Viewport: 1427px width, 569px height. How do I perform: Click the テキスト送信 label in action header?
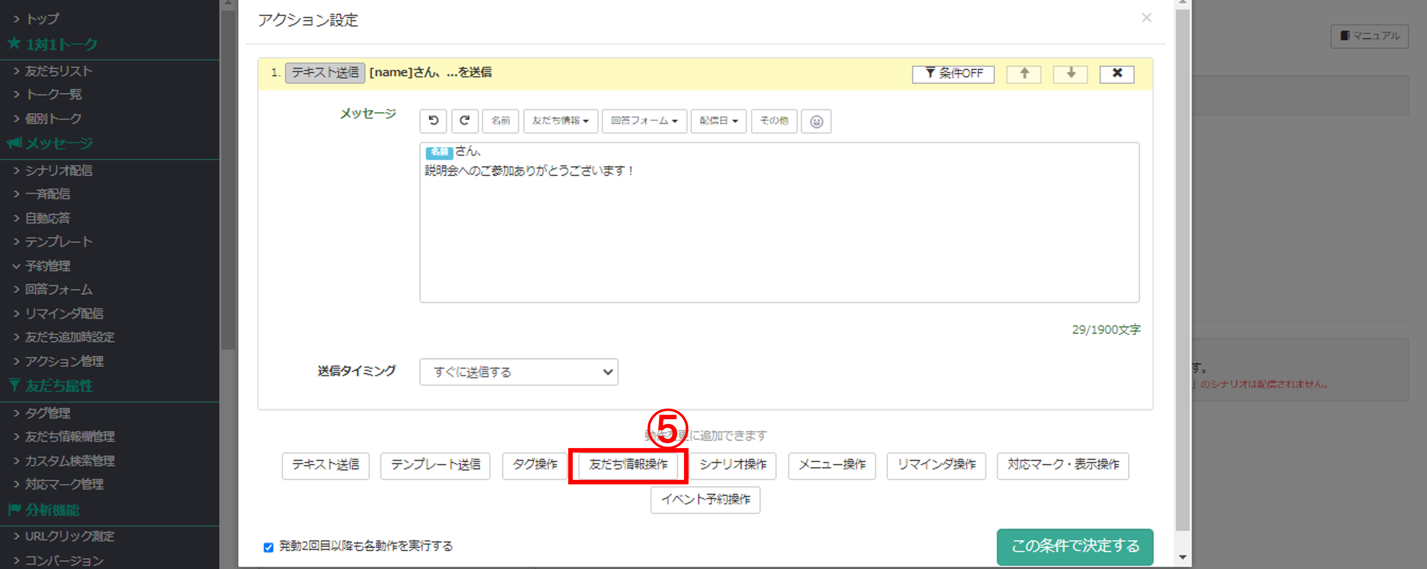click(x=325, y=73)
